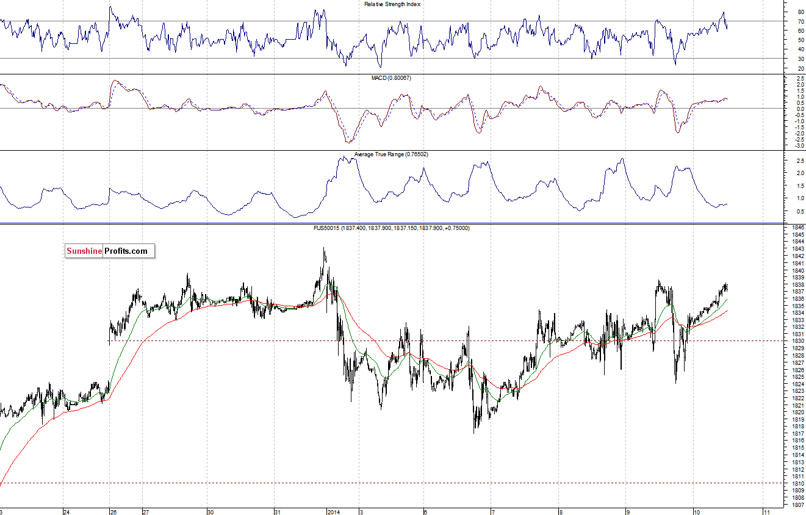Click the 1807 value on price axis
Screen dimensions: 806x515
(797, 505)
